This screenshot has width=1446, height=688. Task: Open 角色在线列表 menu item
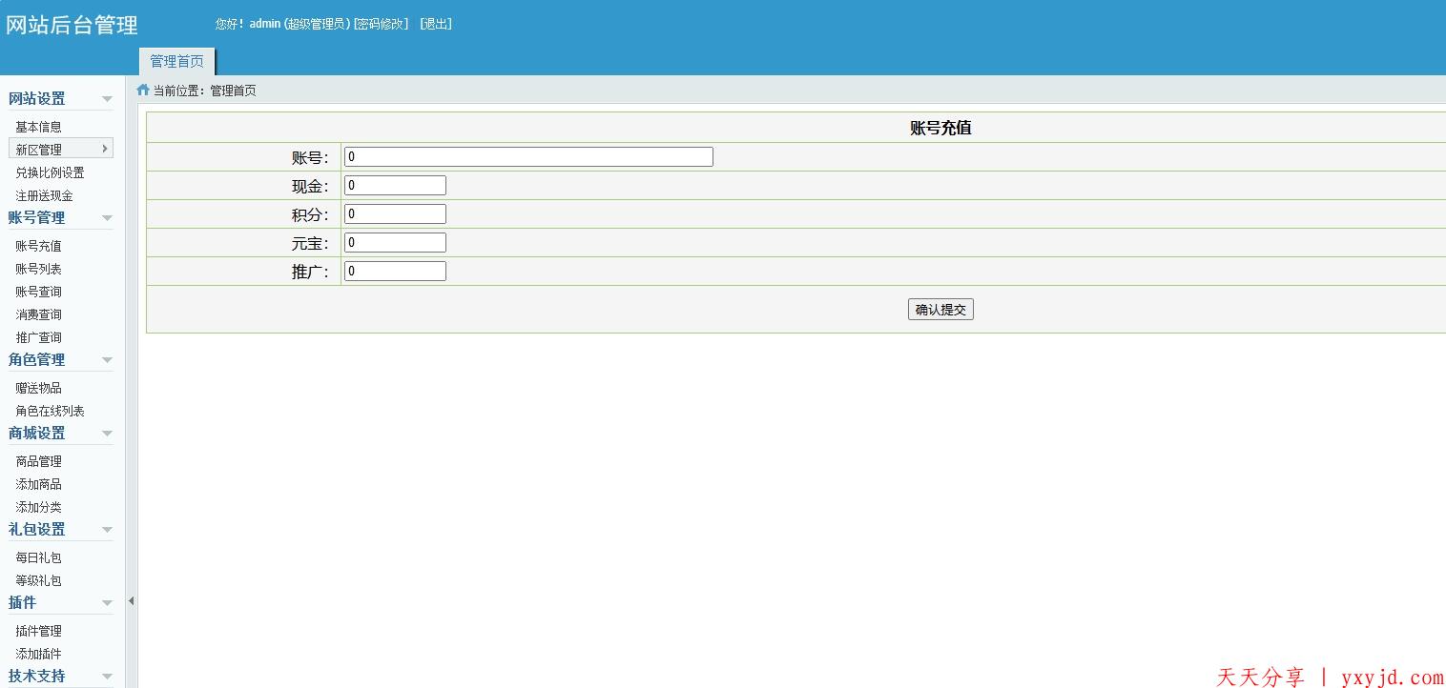[x=50, y=411]
